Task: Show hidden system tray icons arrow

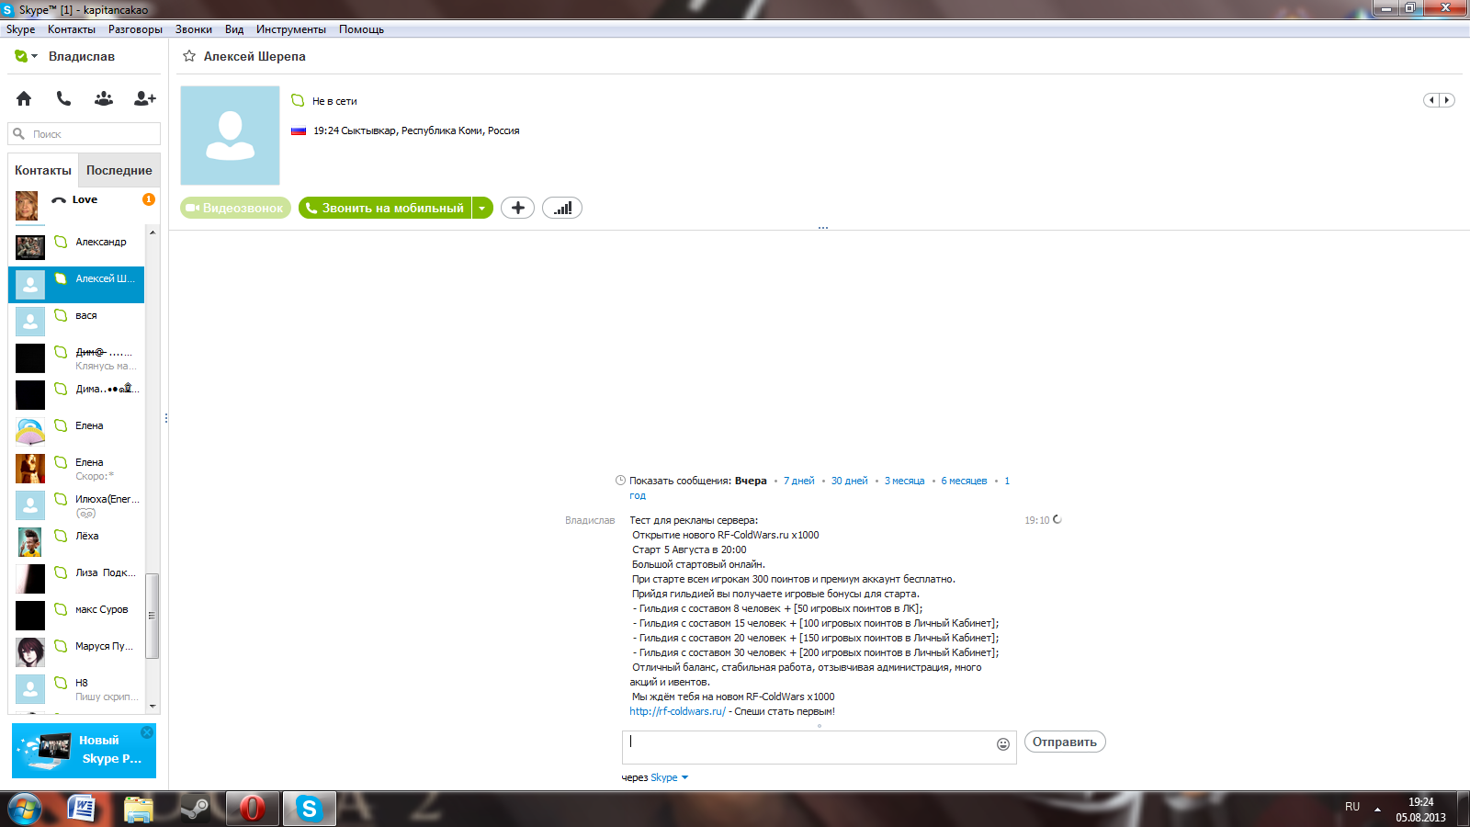Action: [x=1377, y=809]
